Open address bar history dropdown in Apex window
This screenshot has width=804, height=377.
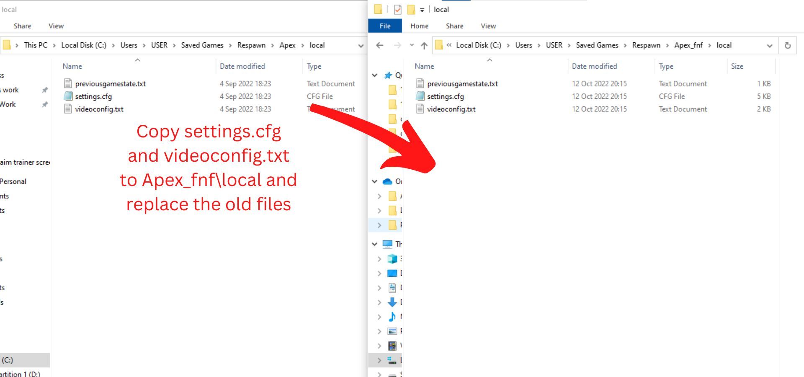pyautogui.click(x=361, y=46)
